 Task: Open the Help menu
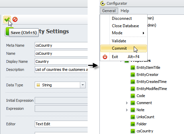pyautogui.click(x=125, y=11)
